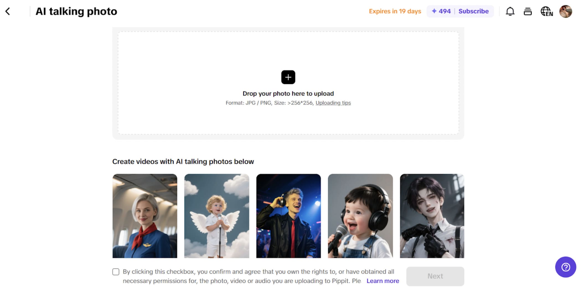Screen dimensions: 583x294
Task: Click the Learn more link
Action: [383, 281]
